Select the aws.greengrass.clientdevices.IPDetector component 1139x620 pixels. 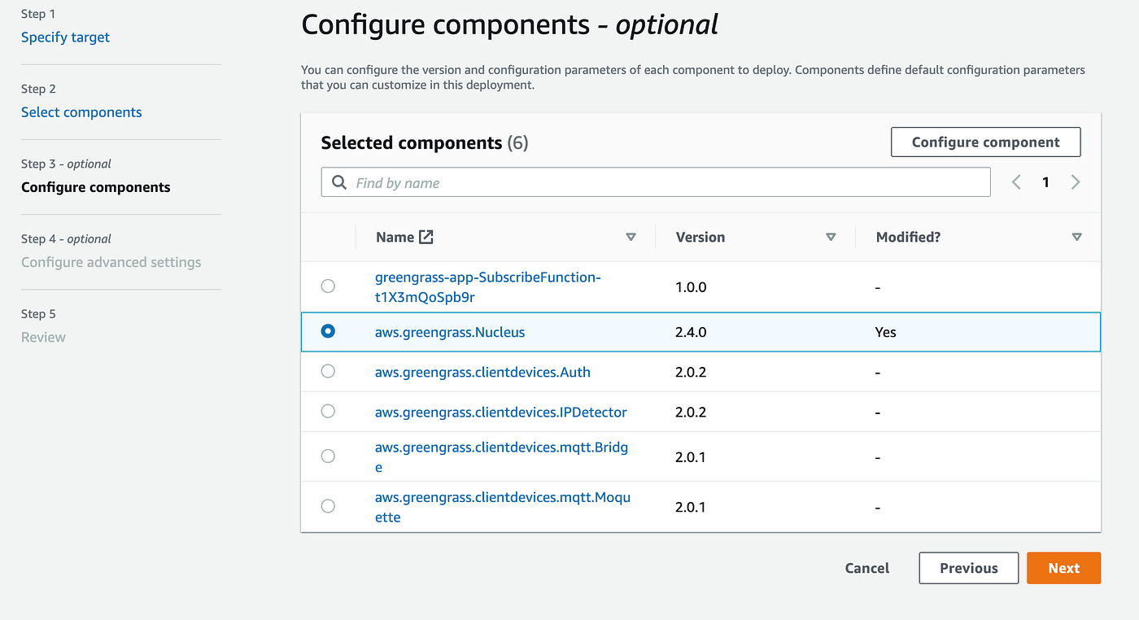click(x=328, y=412)
